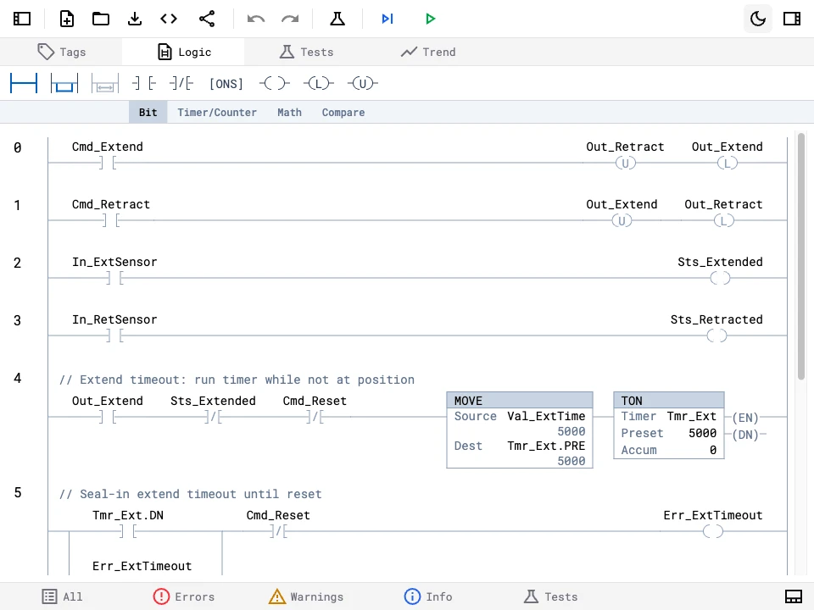
Task: Select the normally closed contact instruction
Action: coord(181,83)
